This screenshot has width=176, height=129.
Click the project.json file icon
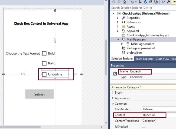pyautogui.click(x=123, y=52)
